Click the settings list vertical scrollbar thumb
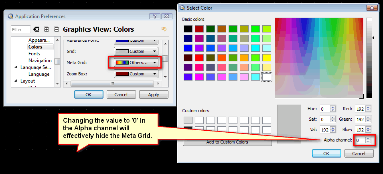 [x=165, y=59]
